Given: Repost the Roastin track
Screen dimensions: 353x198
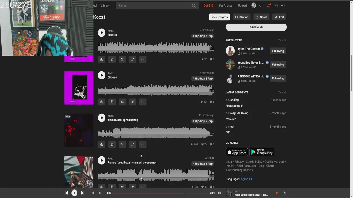Looking at the screenshot, I should pyautogui.click(x=122, y=59).
